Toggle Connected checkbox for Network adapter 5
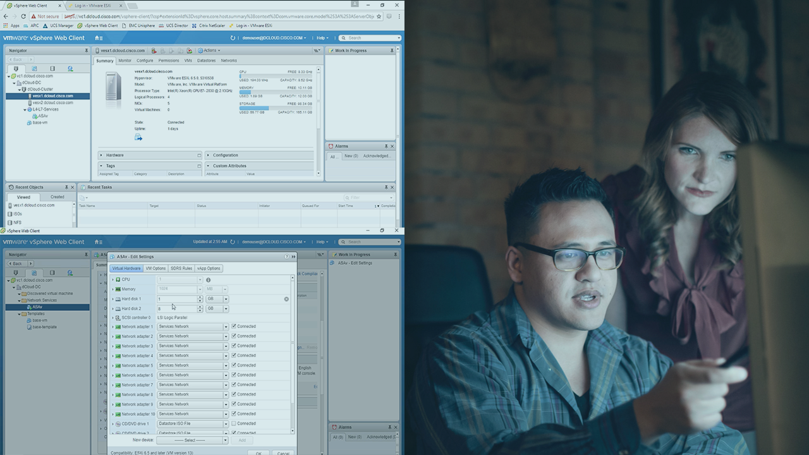Viewport: 809px width, 455px height. [234, 365]
